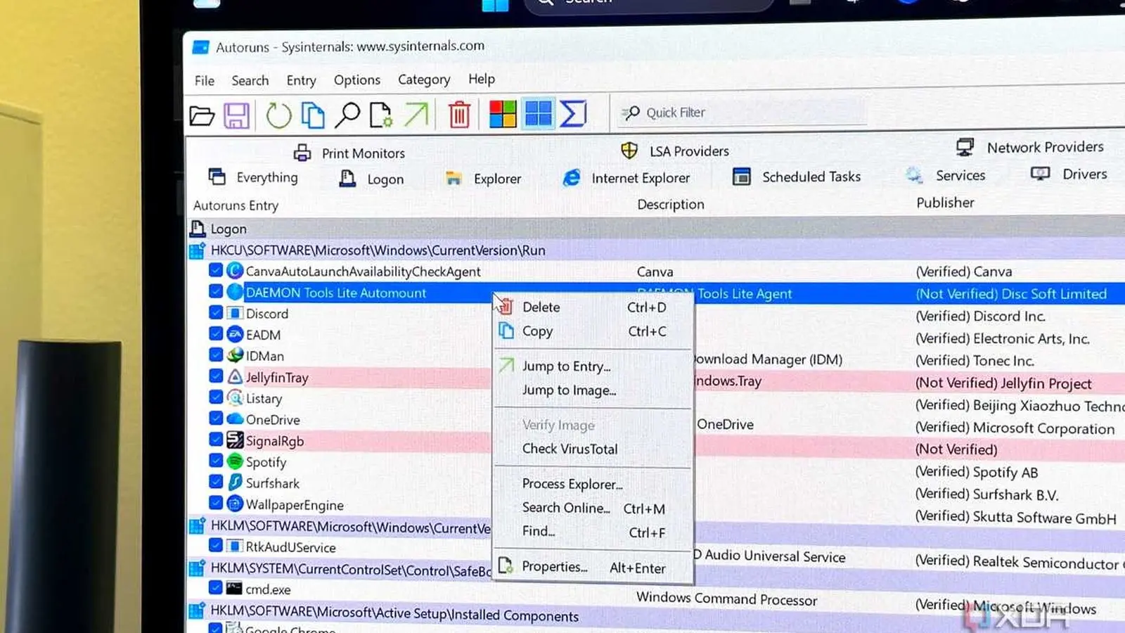Click the green Refresh toolbar icon

[x=278, y=115]
